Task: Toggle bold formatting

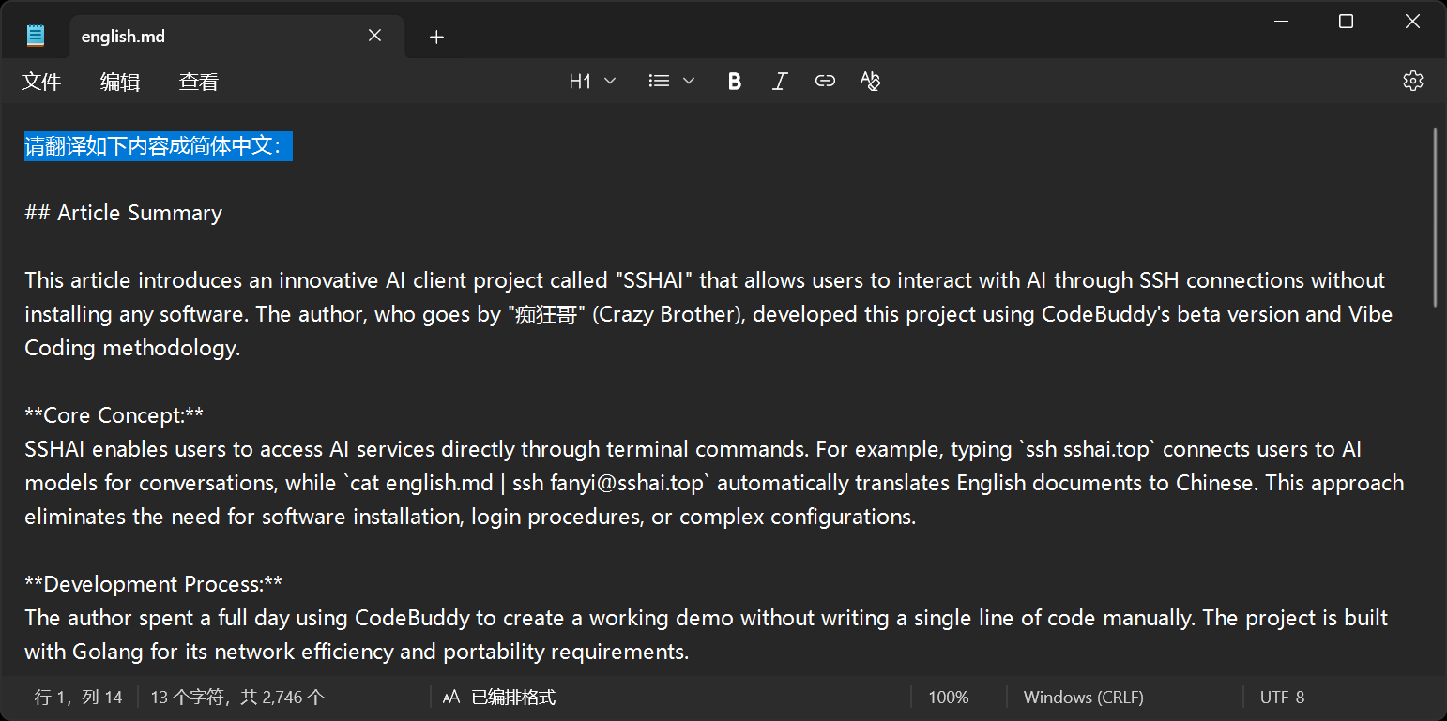Action: [735, 82]
